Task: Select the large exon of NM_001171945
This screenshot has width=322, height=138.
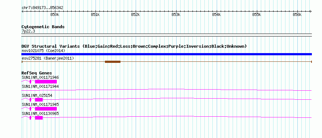Action: (x=46, y=109)
